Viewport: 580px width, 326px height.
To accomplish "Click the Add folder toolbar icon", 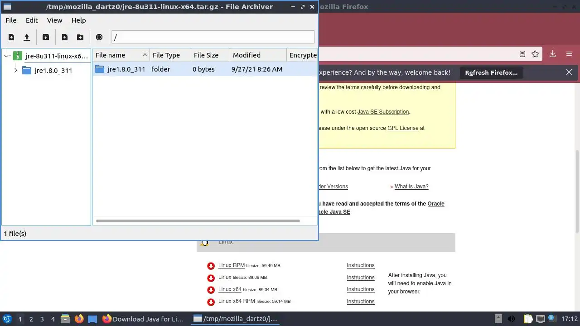I will [x=80, y=37].
